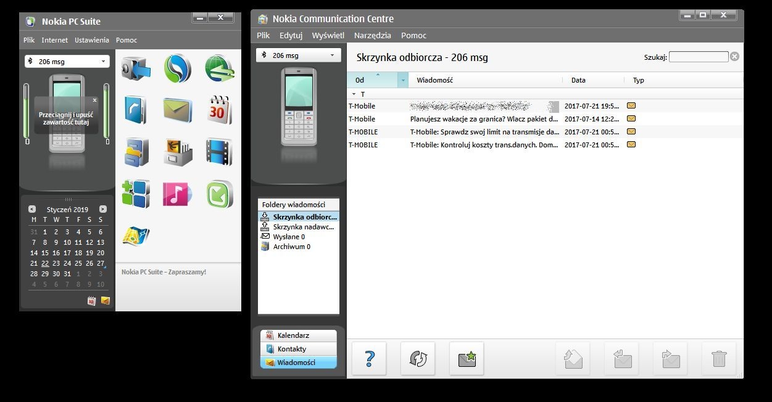Go to previous month in calendar
The height and width of the screenshot is (402, 772).
tap(32, 209)
